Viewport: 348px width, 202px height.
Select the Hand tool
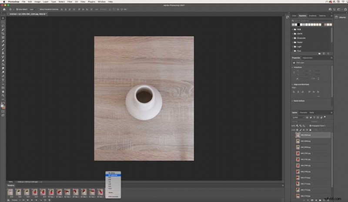coord(3,91)
